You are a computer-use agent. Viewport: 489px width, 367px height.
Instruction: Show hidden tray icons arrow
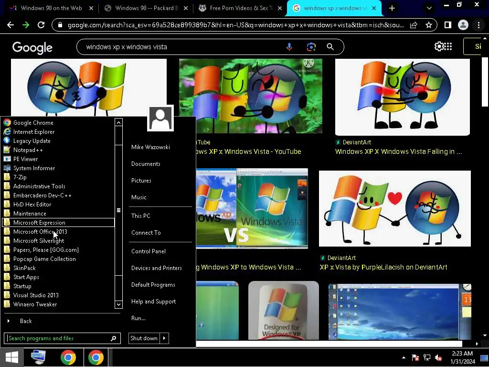pos(404,357)
